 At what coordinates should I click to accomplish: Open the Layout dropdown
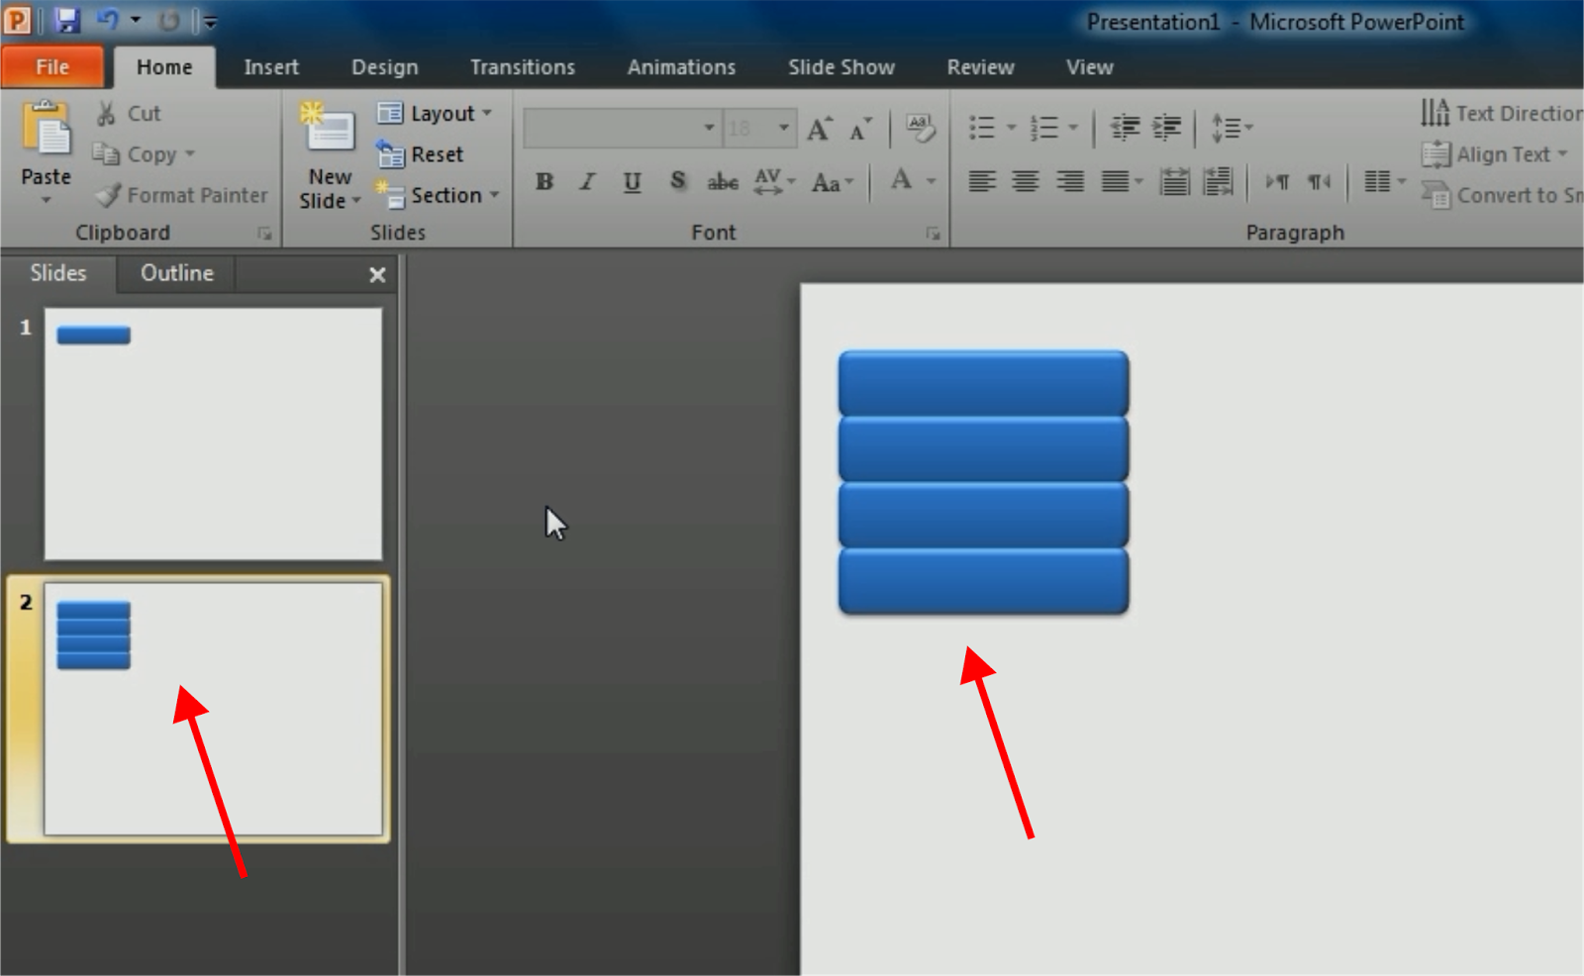(x=435, y=114)
